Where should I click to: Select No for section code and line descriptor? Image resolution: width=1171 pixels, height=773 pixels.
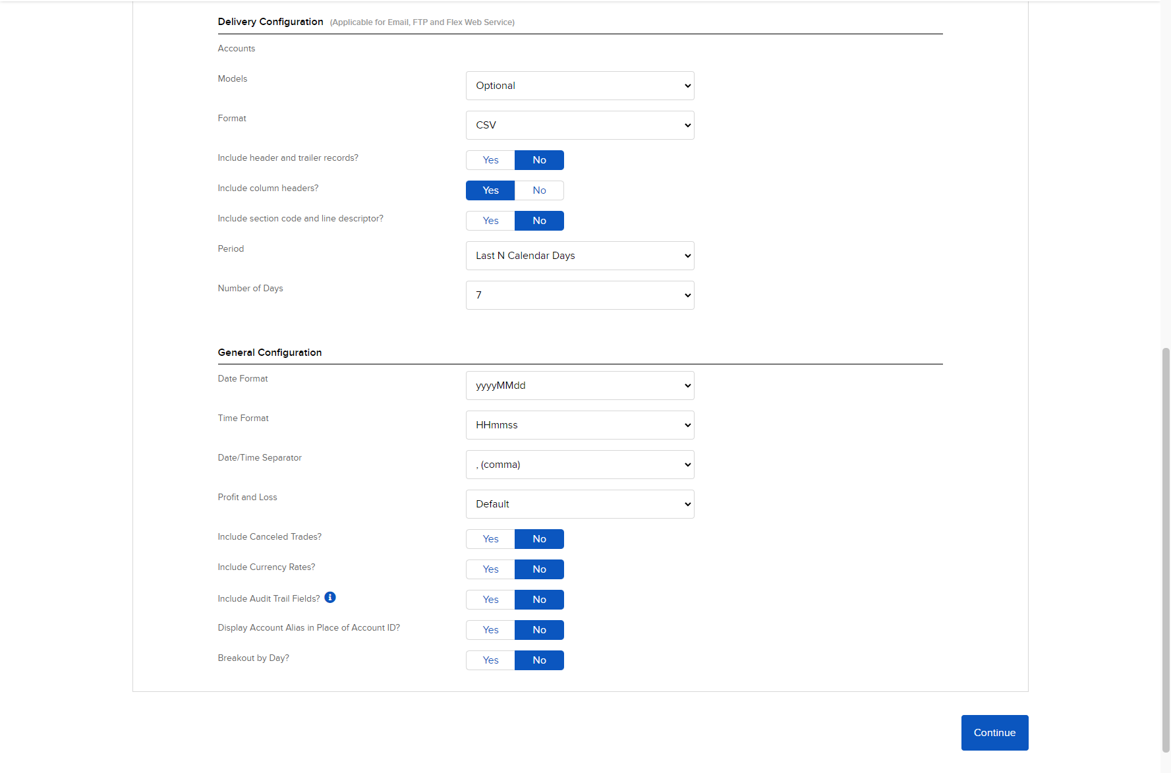[539, 221]
